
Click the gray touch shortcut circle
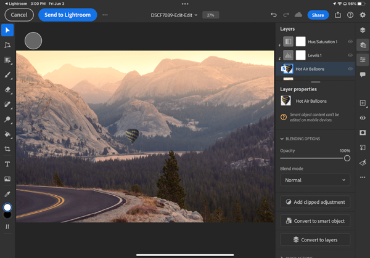coord(33,41)
